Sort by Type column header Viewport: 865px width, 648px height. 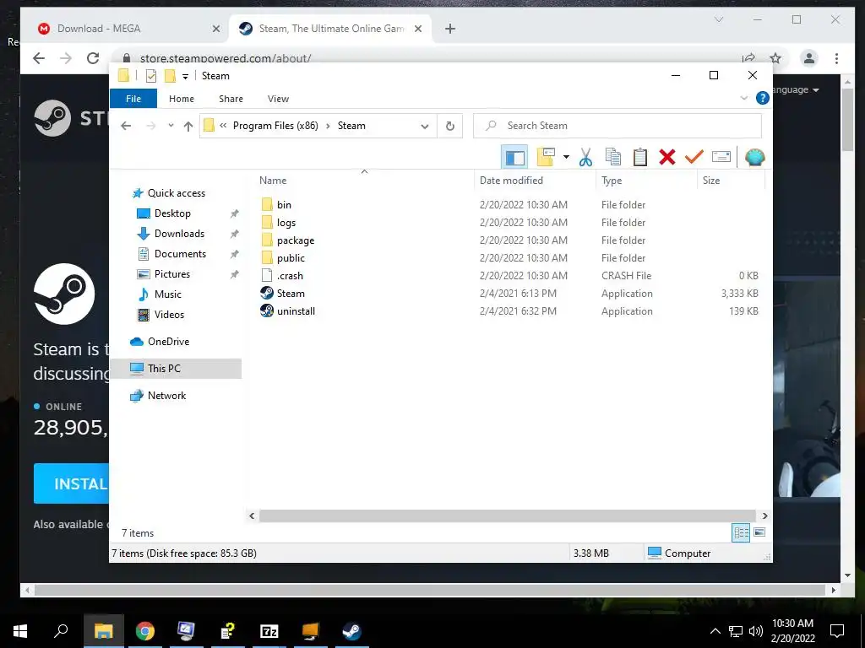[612, 181]
